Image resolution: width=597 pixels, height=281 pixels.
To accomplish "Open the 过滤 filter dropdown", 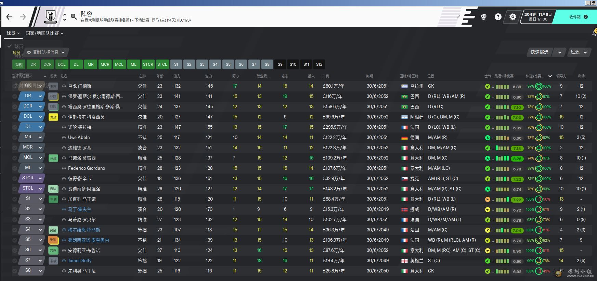I will tap(579, 52).
